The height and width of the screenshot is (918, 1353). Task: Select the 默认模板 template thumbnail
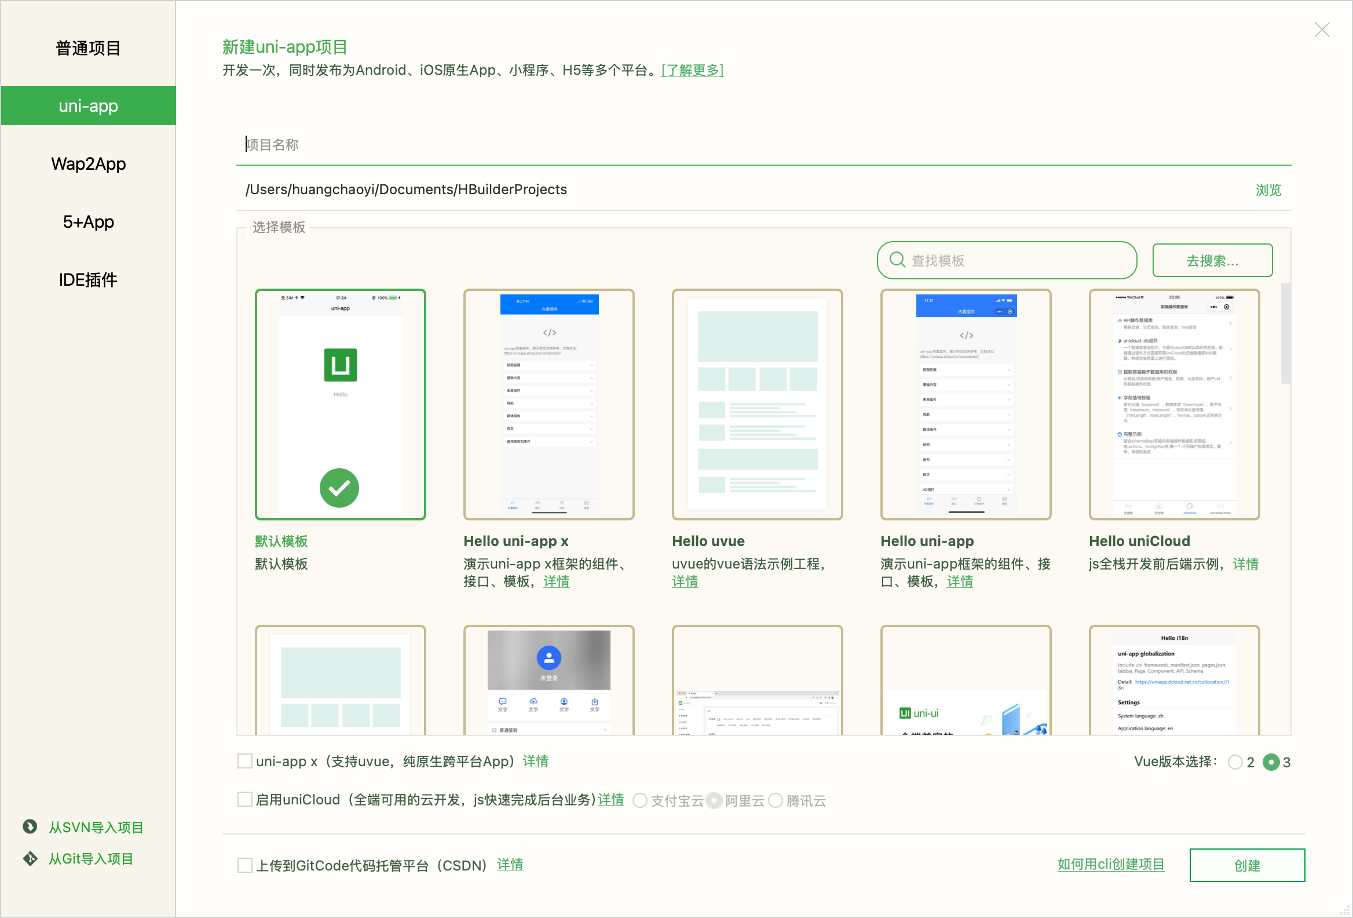pos(341,405)
